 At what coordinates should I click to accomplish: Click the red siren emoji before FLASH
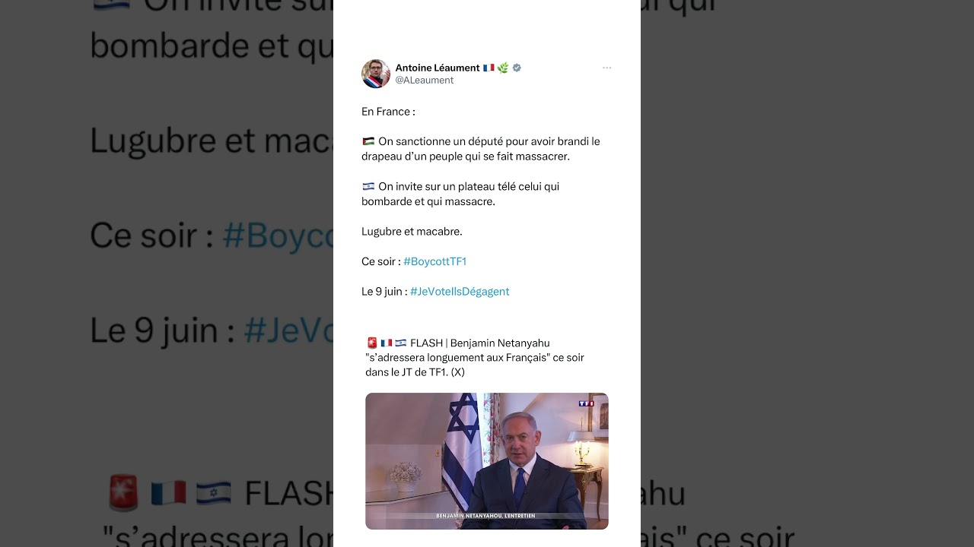(372, 343)
